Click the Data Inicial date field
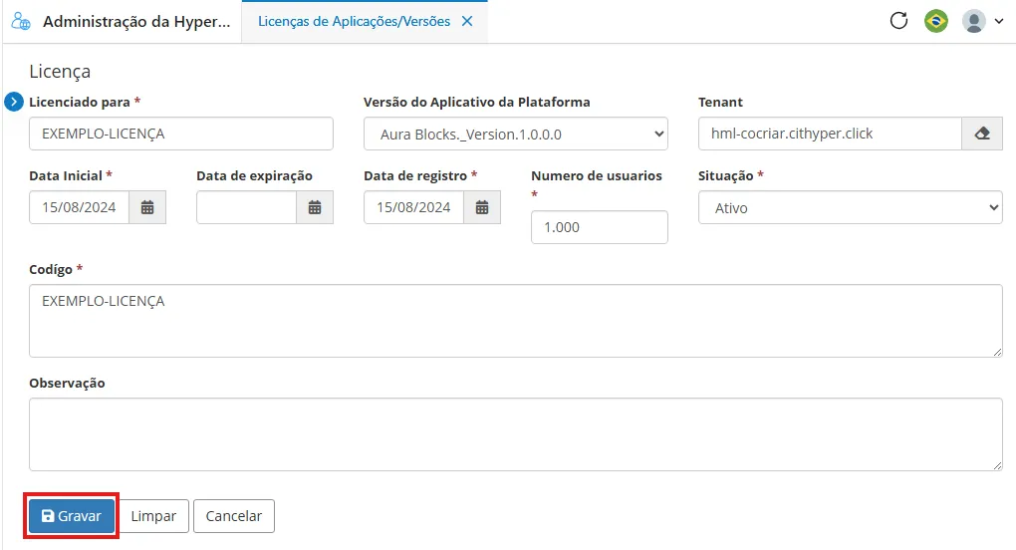The image size is (1016, 550). 79,207
